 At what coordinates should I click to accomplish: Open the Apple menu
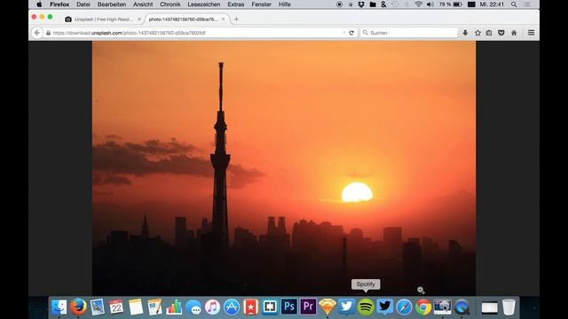point(39,4)
